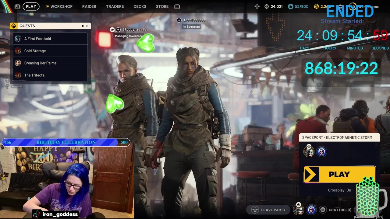
Task: Click the CHAT (HOLD) label
Action: 340,210
